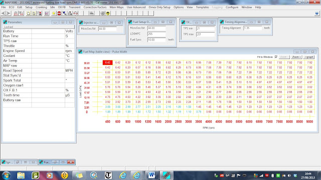Click the TPS min input field
This screenshot has width=321, height=180.
[205, 28]
